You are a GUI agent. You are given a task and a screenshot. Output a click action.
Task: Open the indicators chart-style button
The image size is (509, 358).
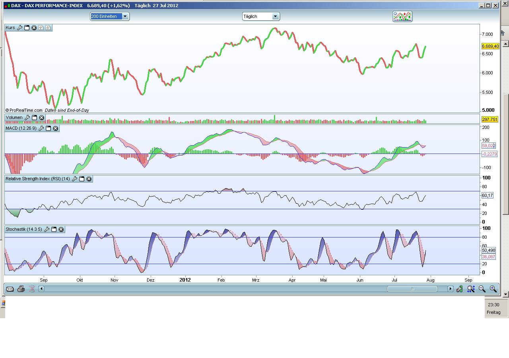(x=402, y=16)
